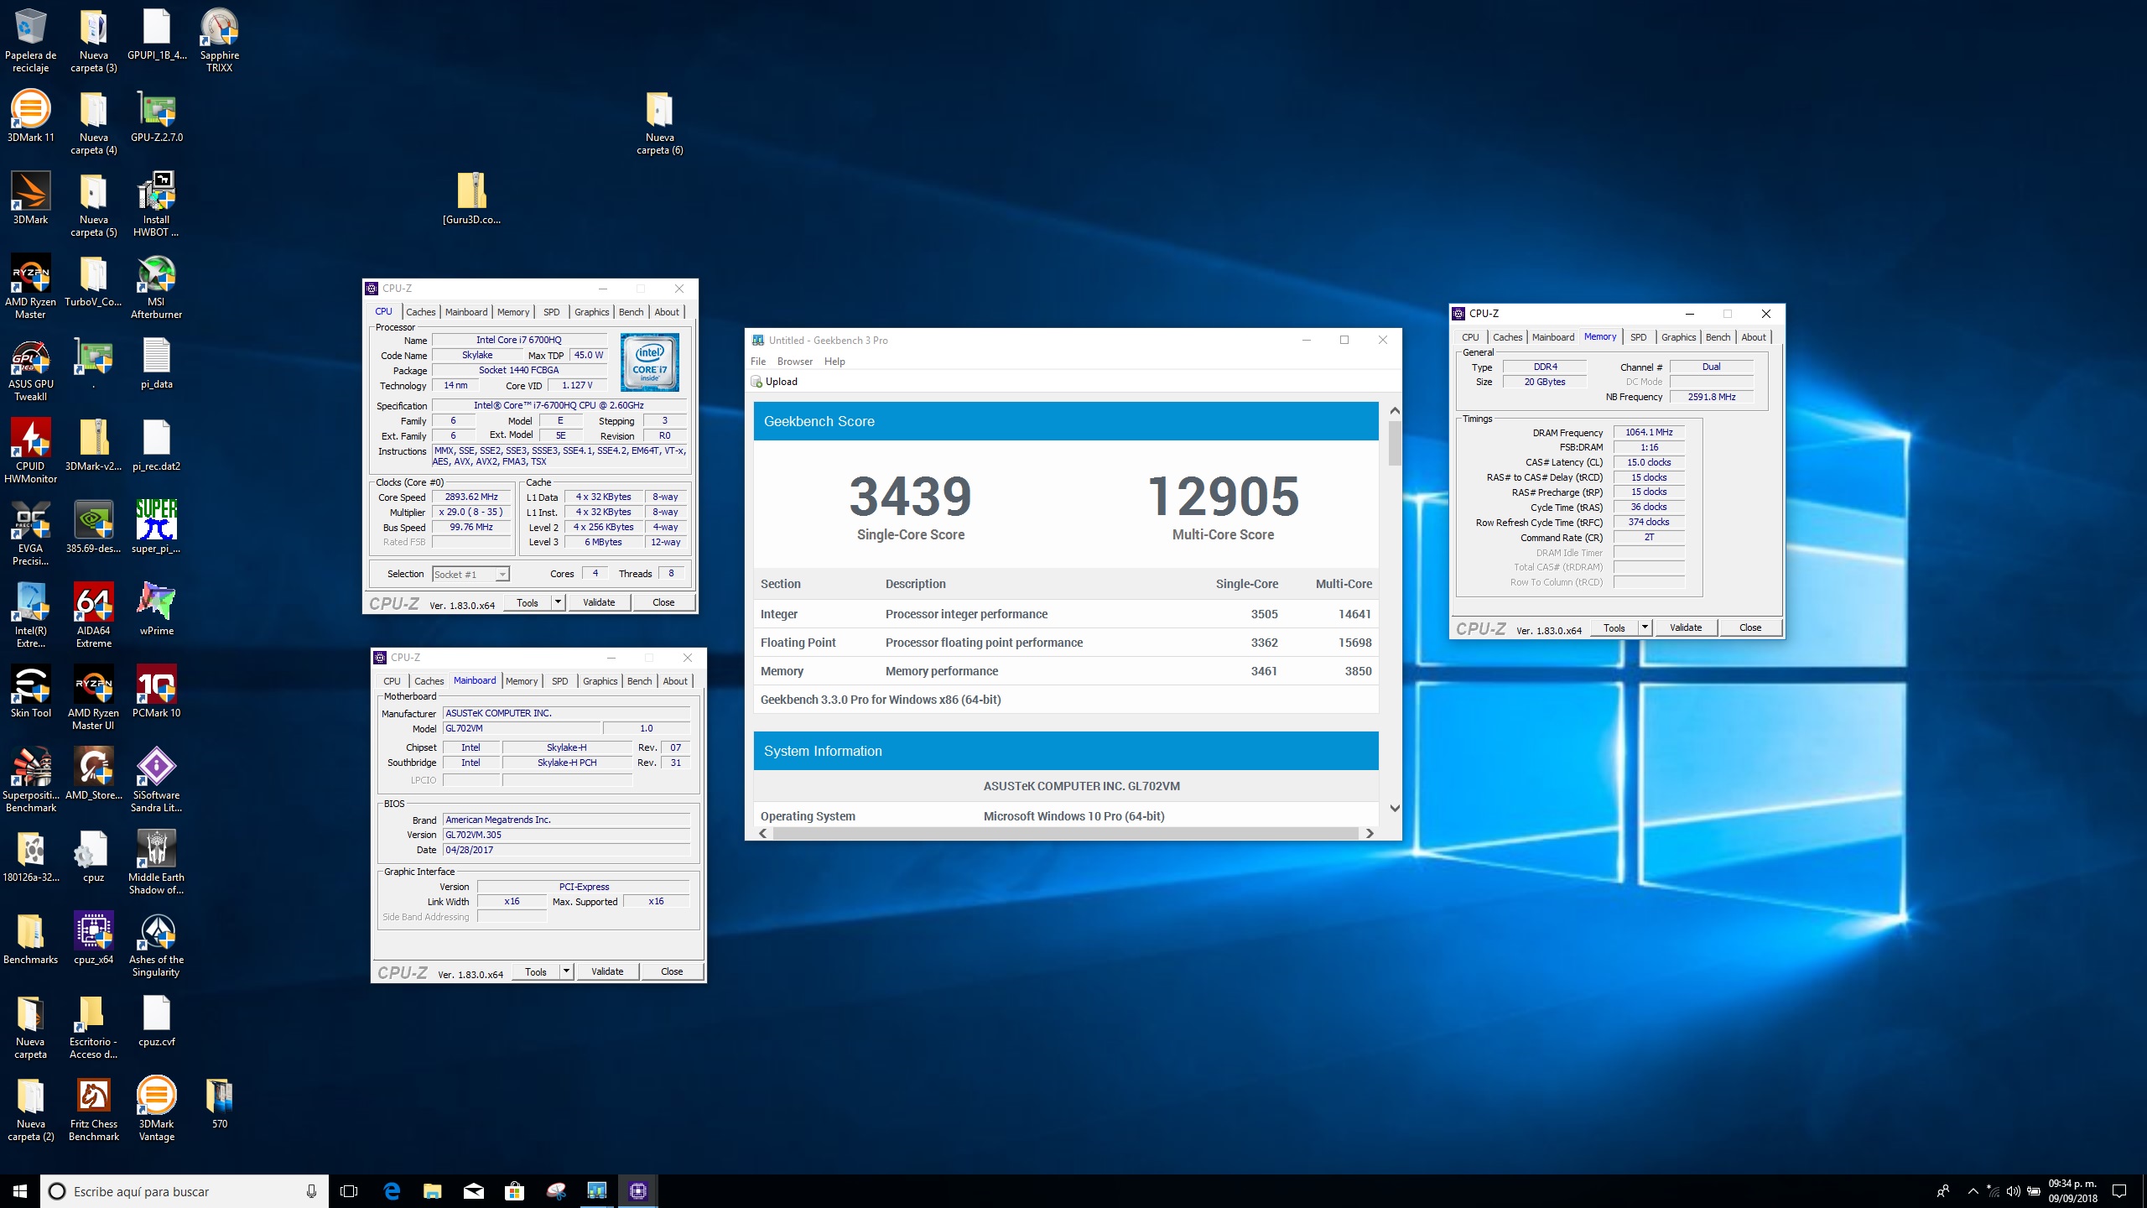This screenshot has height=1208, width=2147.
Task: Click the 12905 Multi-Core Score value
Action: (x=1223, y=496)
